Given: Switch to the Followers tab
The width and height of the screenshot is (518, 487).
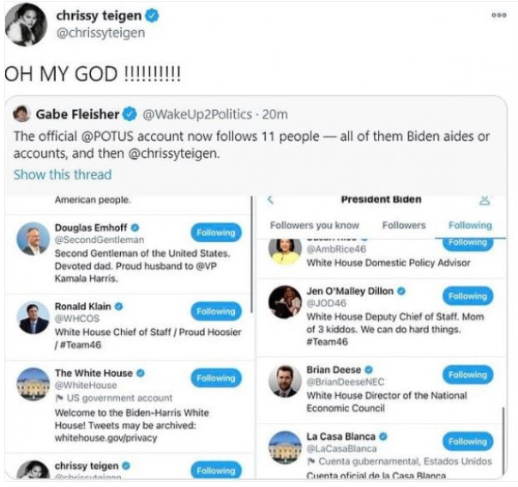Looking at the screenshot, I should [x=403, y=225].
